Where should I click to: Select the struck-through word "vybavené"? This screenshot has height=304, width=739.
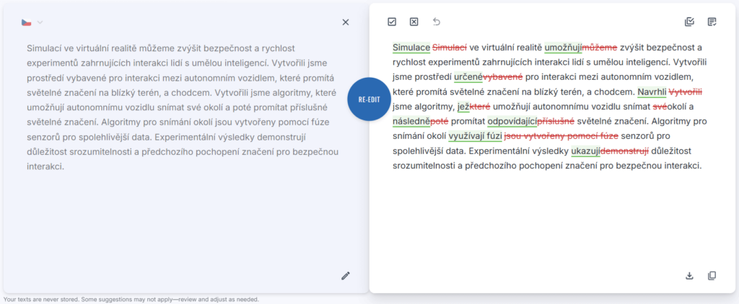tap(502, 77)
